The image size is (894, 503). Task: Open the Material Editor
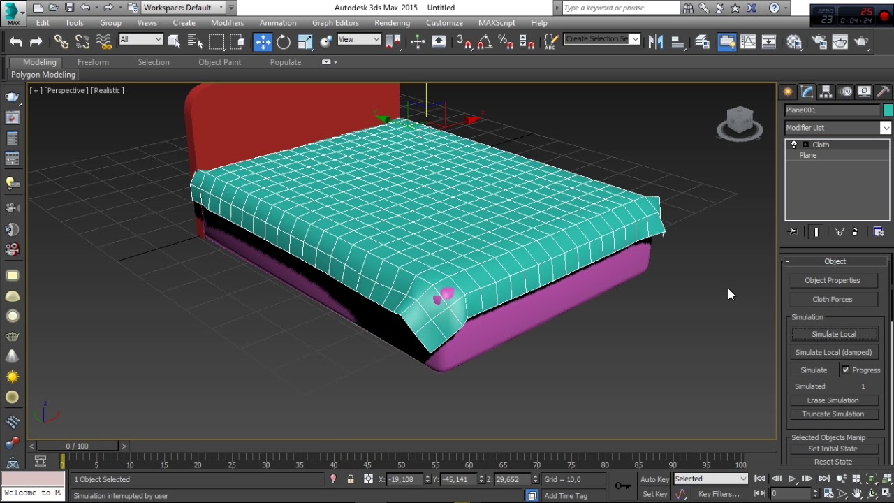point(794,42)
